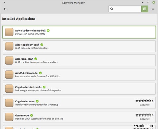Maximize the Software Manager window

(x=148, y=2)
